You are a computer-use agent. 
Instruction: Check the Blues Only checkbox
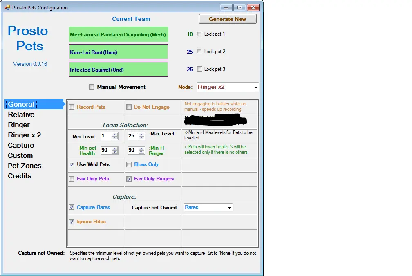click(129, 164)
